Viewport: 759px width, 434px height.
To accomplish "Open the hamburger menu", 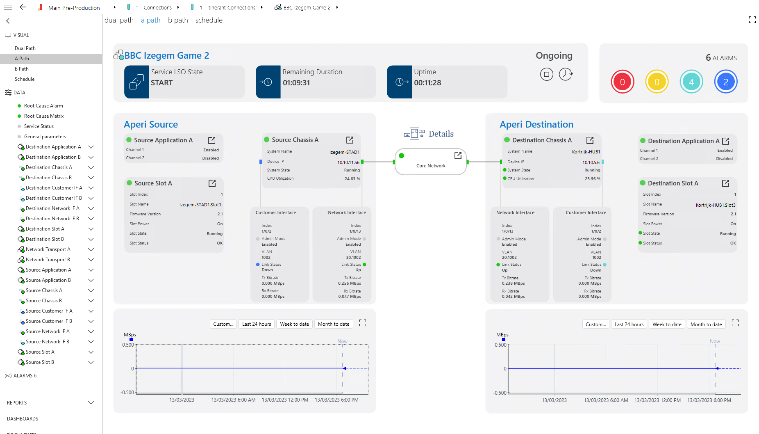I will click(8, 7).
